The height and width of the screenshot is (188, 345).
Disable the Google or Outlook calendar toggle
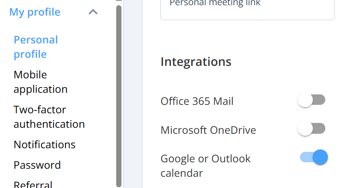[x=314, y=157]
